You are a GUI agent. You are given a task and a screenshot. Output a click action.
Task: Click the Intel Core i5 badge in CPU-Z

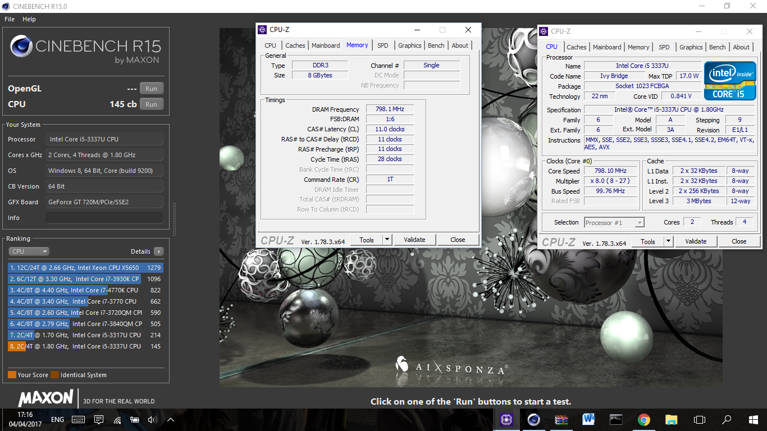(730, 80)
